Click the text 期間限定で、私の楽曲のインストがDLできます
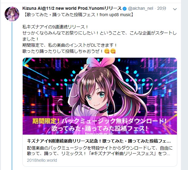This screenshot has height=170, width=188. [x=70, y=45]
